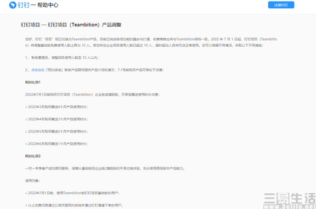Click the intro paragraph starting 您好，钉钉
This screenshot has width=316, height=209.
[x=151, y=42]
